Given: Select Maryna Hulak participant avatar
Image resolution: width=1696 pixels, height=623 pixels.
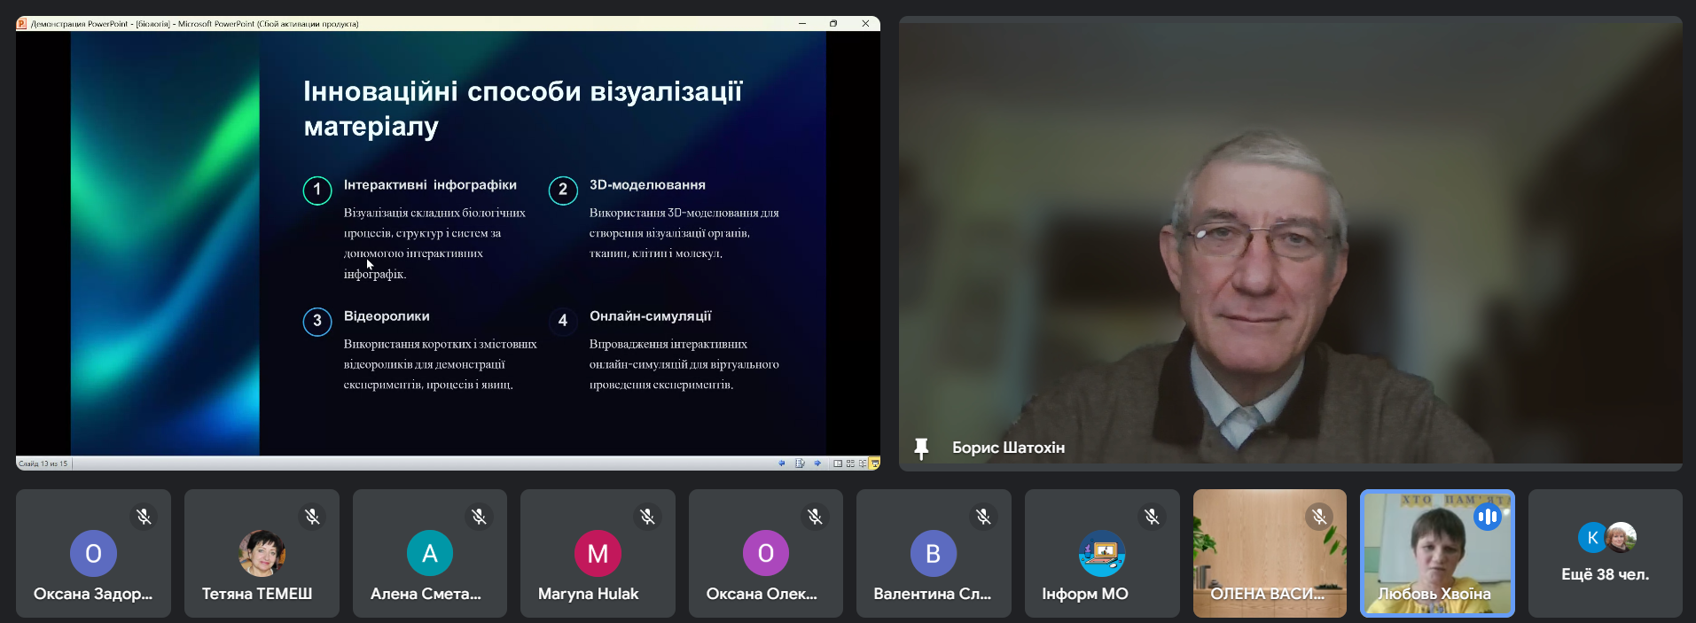Looking at the screenshot, I should point(598,554).
